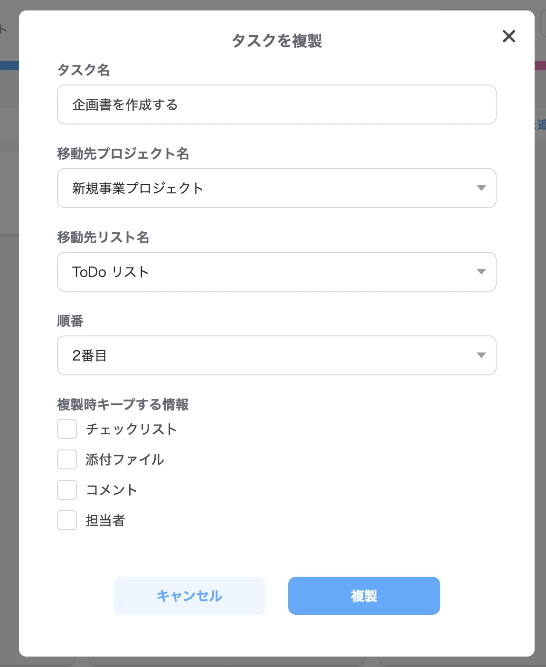Check the 担当者 option
Screen dimensions: 546x667
click(x=66, y=520)
